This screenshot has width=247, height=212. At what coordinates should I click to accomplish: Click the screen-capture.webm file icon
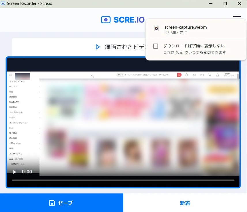pos(156,28)
